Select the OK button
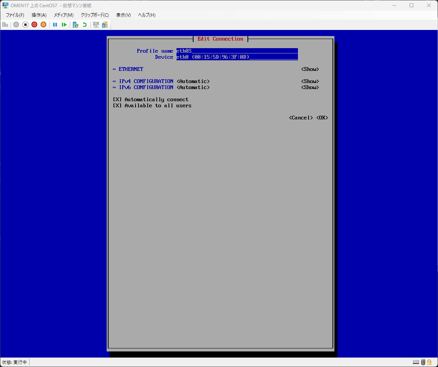438x367 pixels. point(322,118)
